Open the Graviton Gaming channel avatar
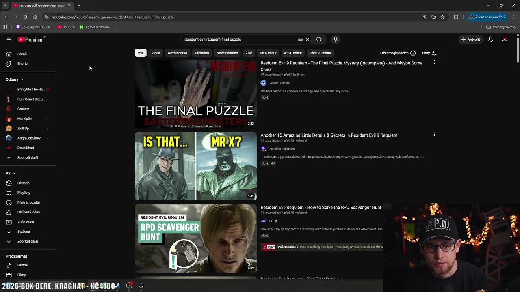 click(x=263, y=83)
